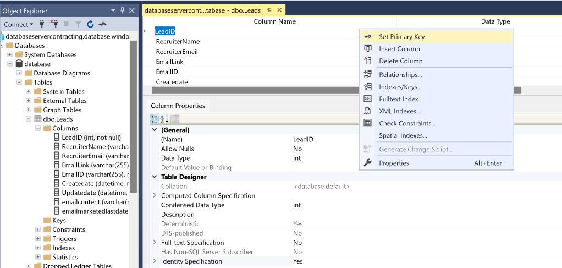The width and height of the screenshot is (562, 268).
Task: Close the dbo.Leads designer tab
Action: (279, 10)
